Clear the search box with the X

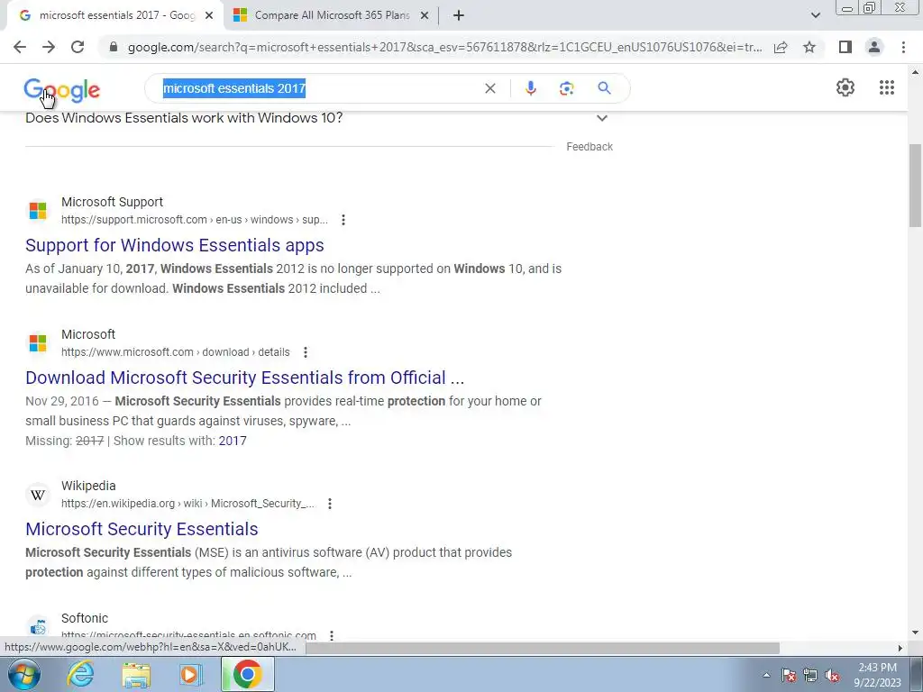489,88
